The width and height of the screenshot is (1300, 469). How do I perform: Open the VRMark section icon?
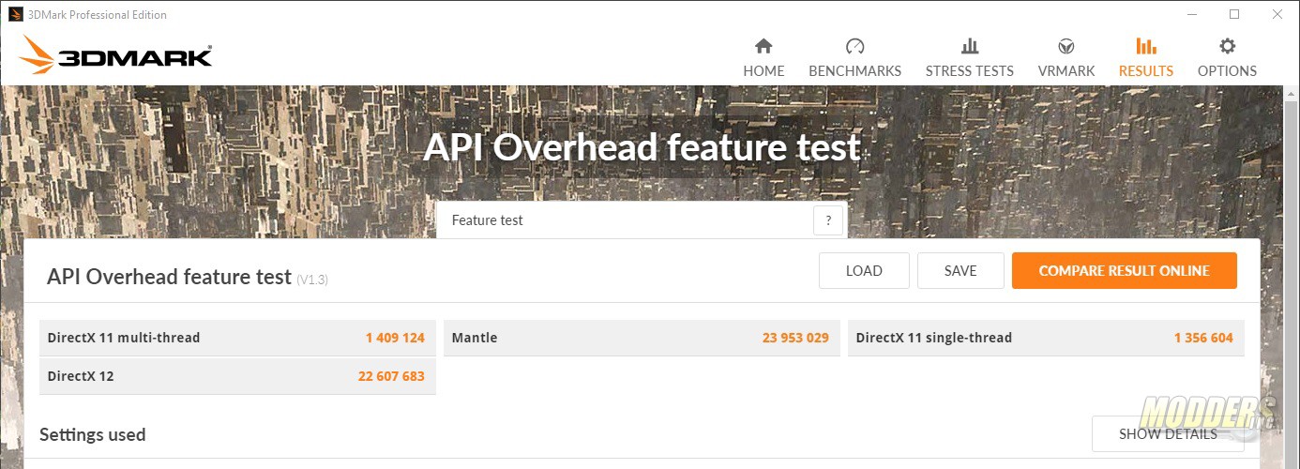(1066, 46)
